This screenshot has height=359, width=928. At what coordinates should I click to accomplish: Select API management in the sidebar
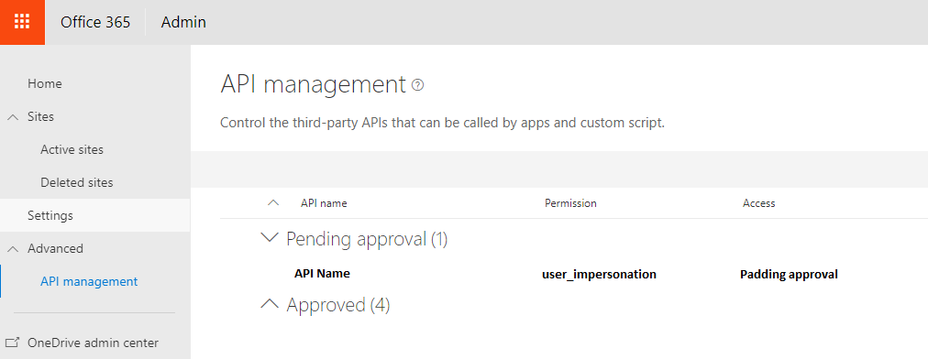(89, 281)
